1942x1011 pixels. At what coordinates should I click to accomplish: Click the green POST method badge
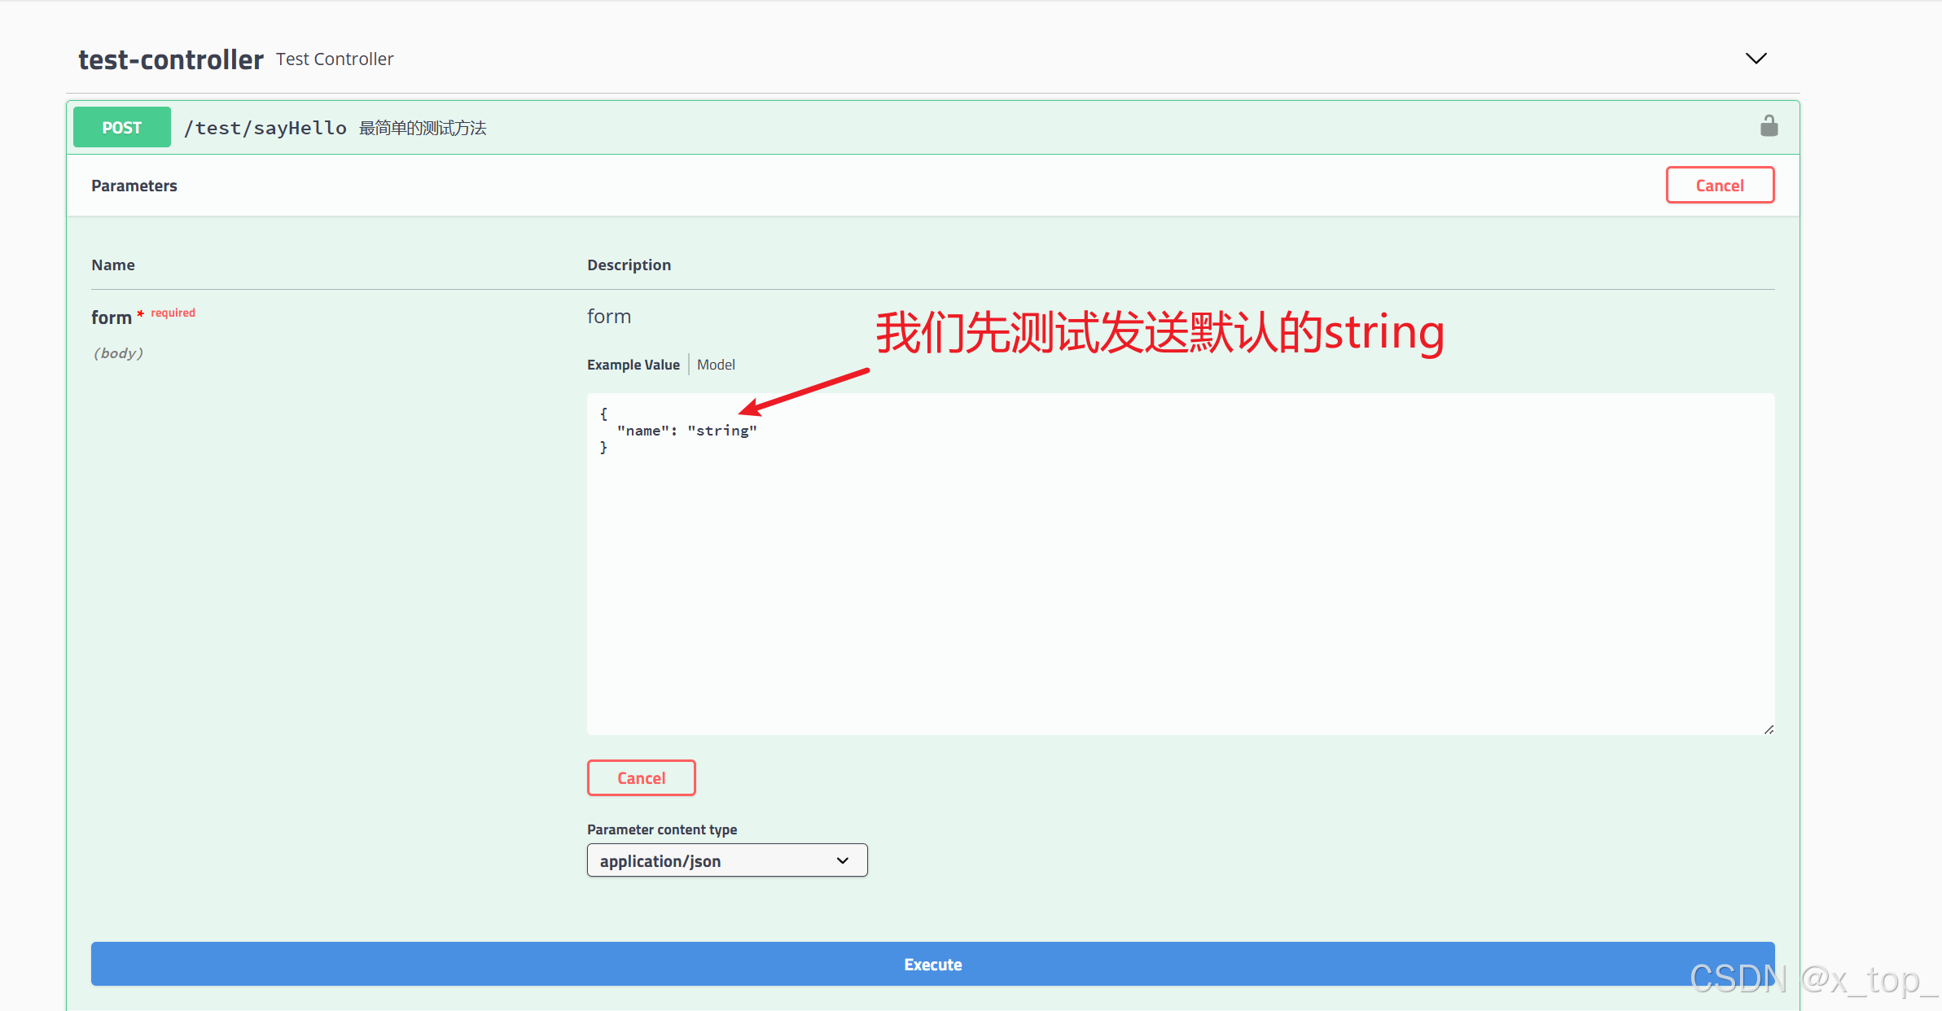tap(122, 128)
